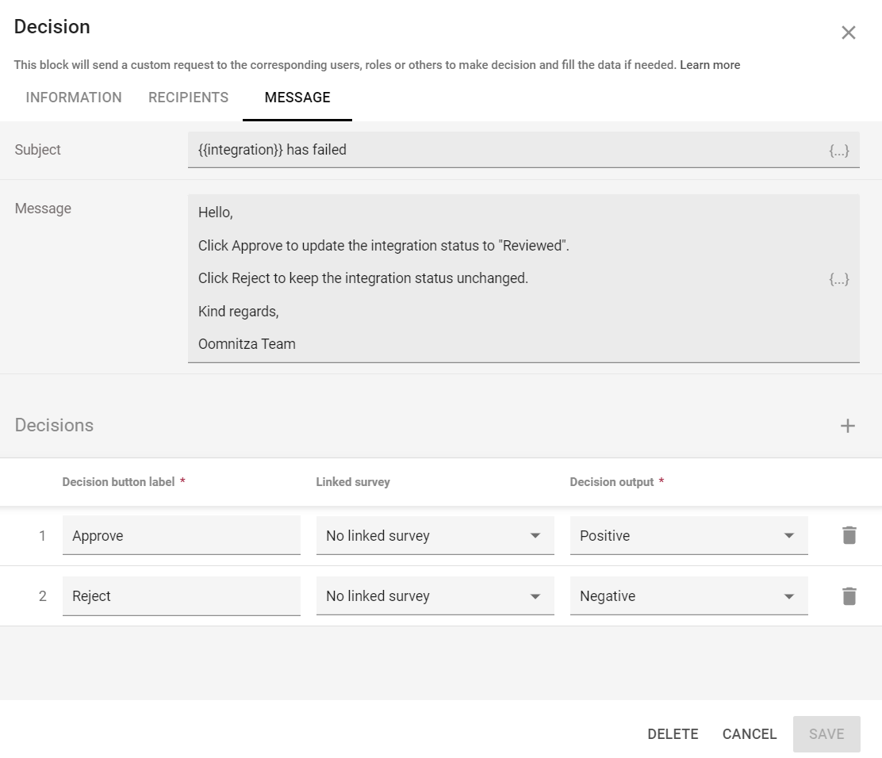Close the Decision dialog

pos(849,33)
